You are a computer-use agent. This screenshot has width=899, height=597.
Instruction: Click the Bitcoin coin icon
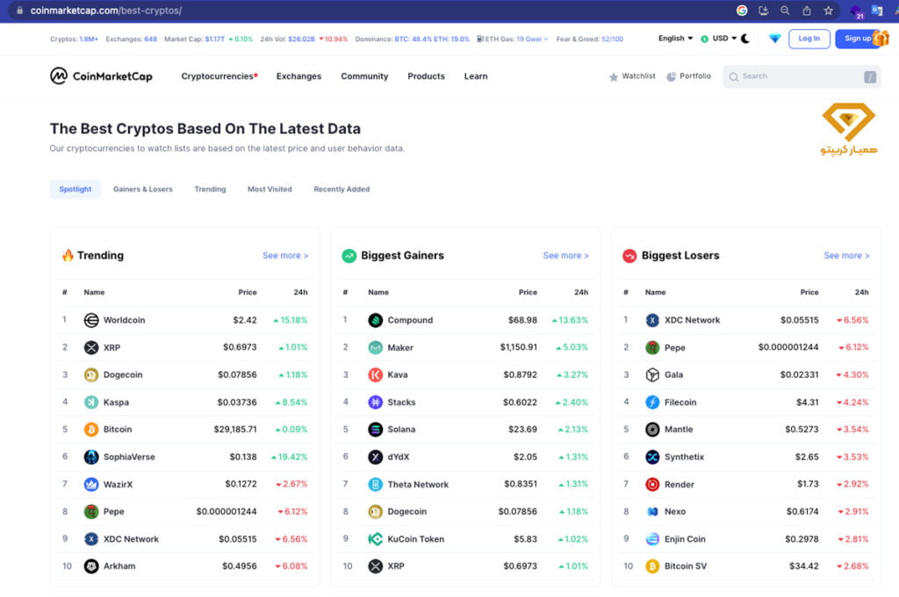(91, 430)
